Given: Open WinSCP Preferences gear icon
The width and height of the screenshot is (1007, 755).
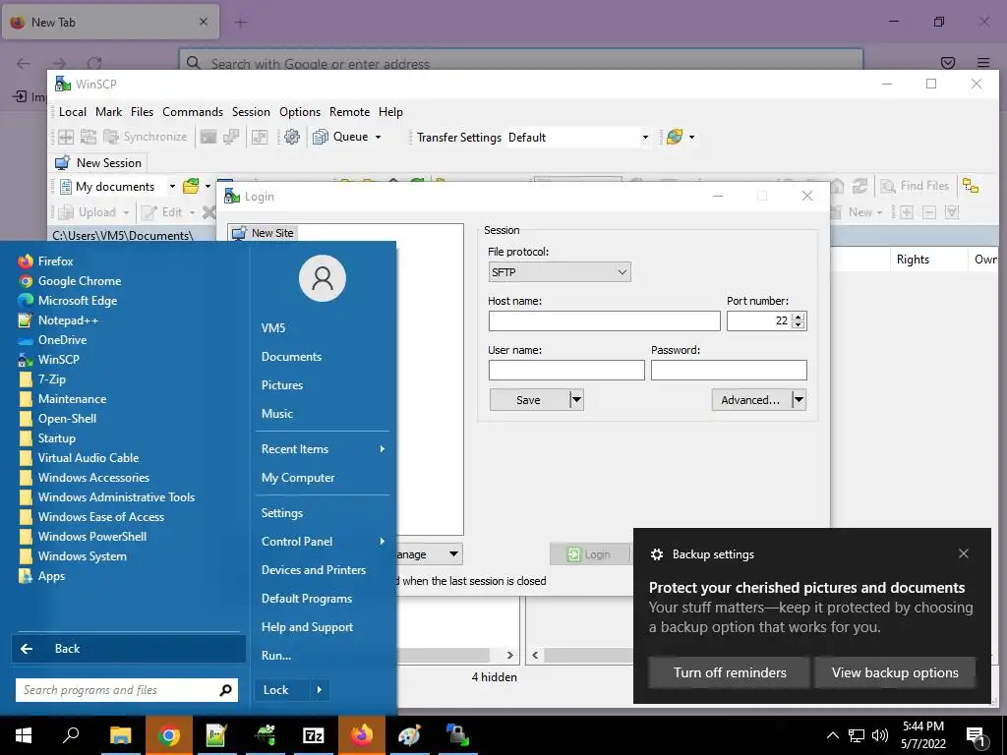Looking at the screenshot, I should (292, 137).
